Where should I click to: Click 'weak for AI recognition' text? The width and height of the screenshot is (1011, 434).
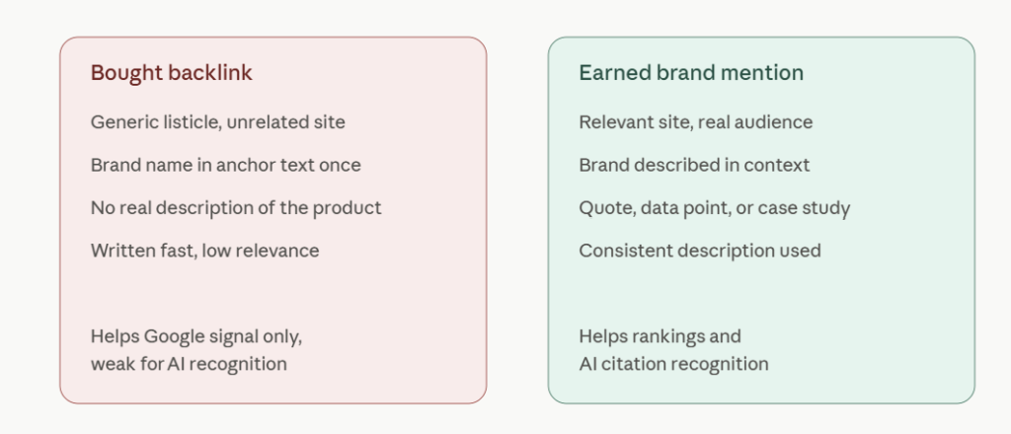189,364
